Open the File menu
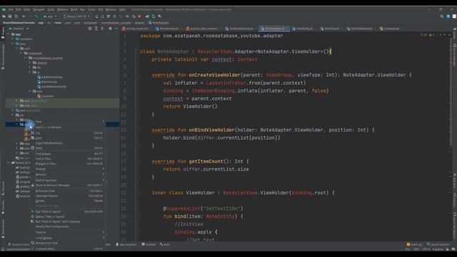The height and width of the screenshot is (257, 457). (11, 9)
